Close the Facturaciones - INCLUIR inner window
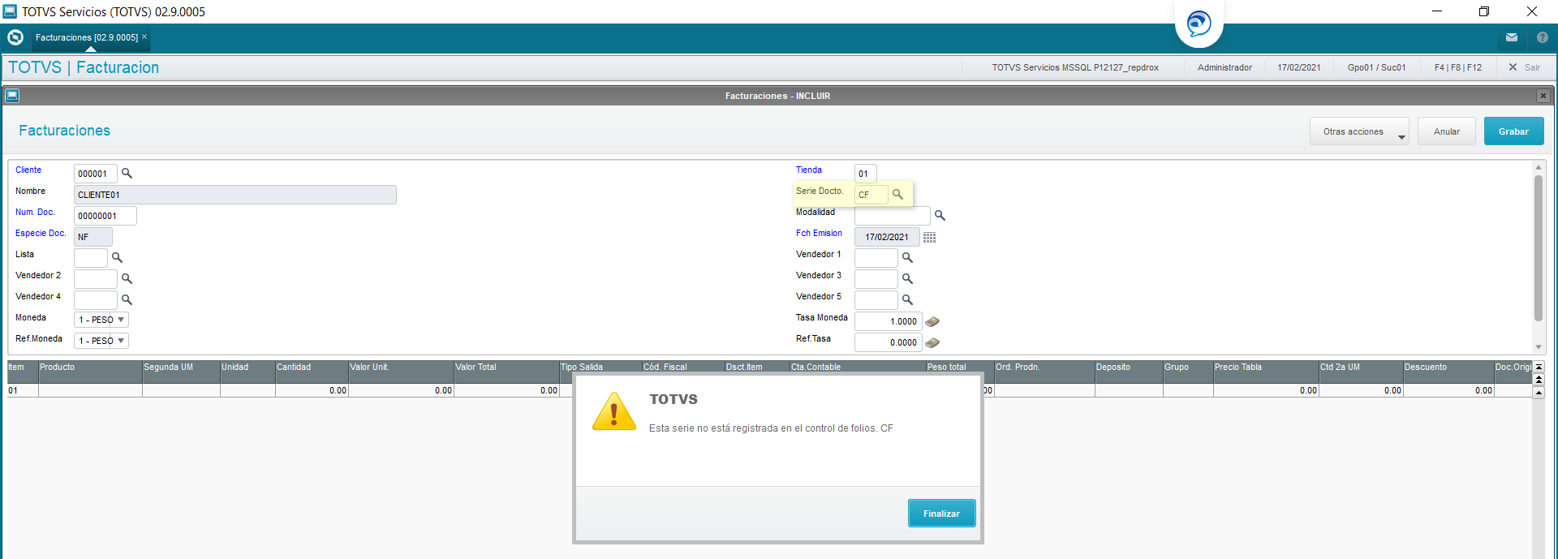The image size is (1558, 559). 1543,96
